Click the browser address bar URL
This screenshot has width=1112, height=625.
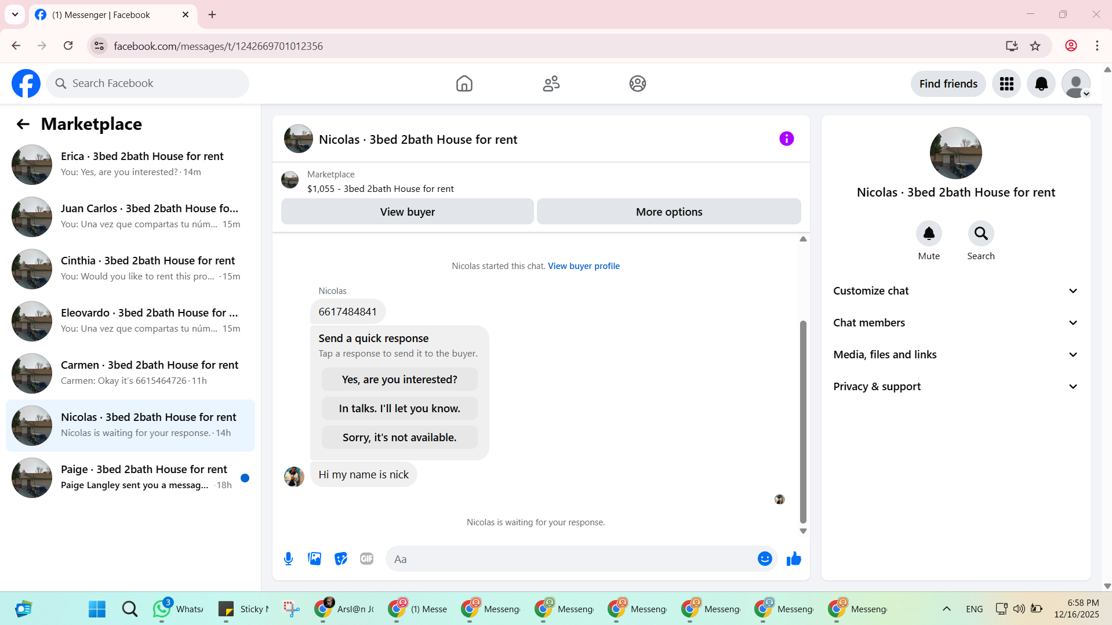[x=218, y=46]
